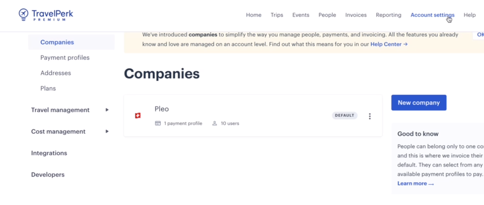Screen dimensions: 484x205
Task: Open the Home menu item
Action: (x=254, y=15)
